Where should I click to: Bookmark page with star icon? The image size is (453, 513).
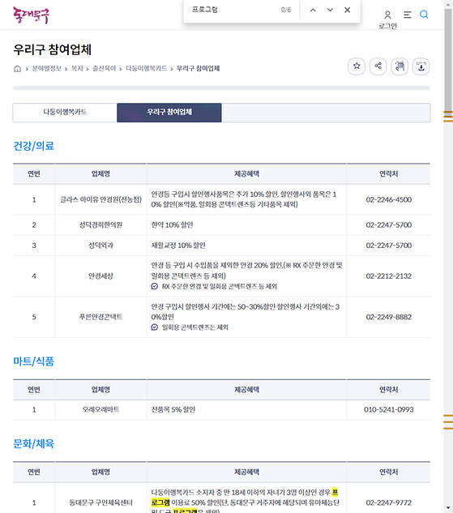[x=357, y=66]
